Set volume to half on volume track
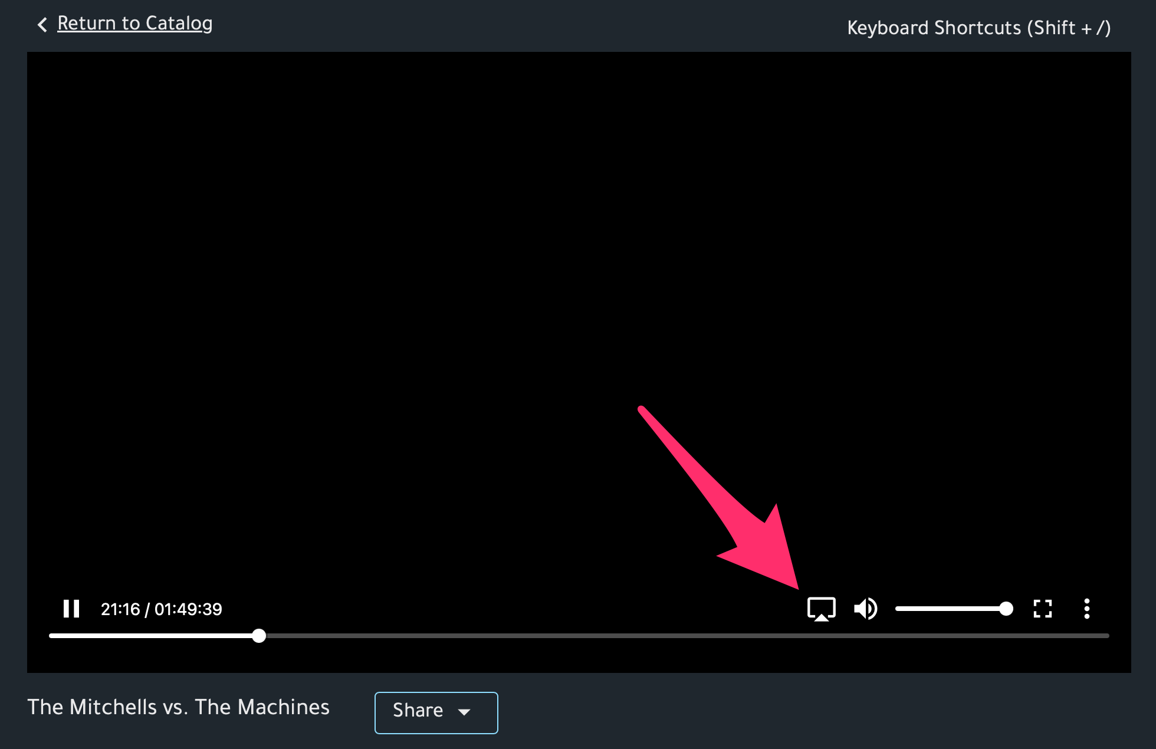 (x=951, y=609)
